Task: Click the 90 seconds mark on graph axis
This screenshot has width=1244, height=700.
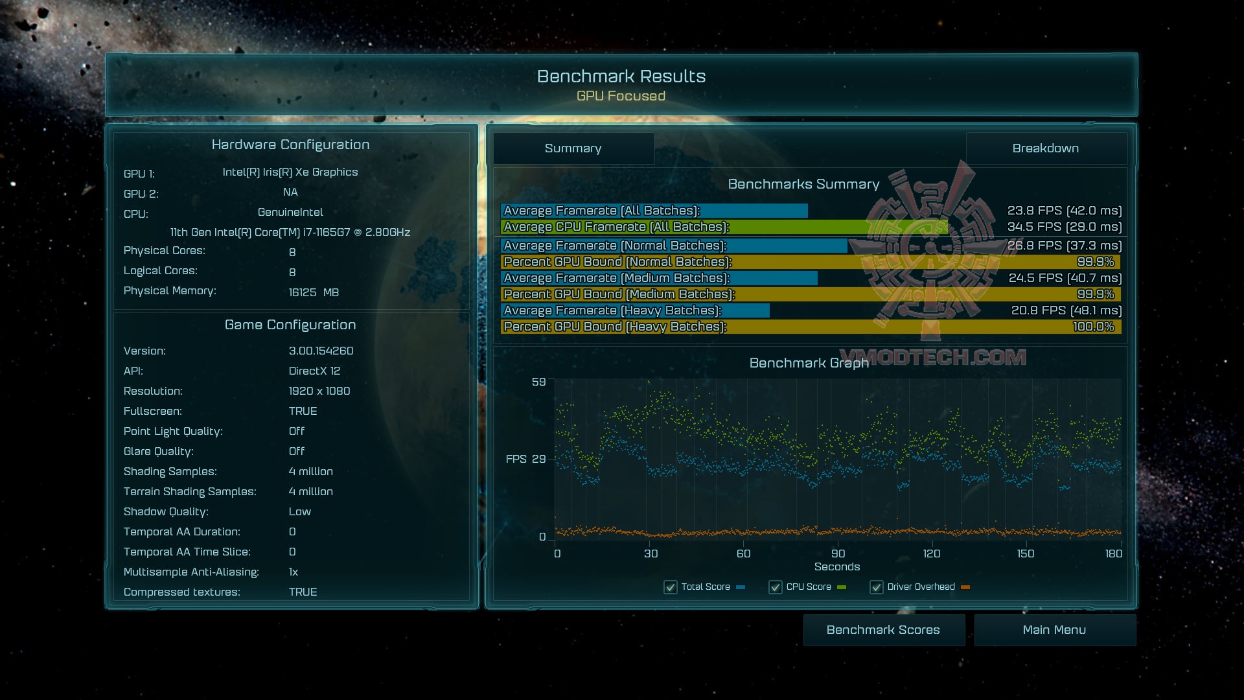Action: (838, 554)
